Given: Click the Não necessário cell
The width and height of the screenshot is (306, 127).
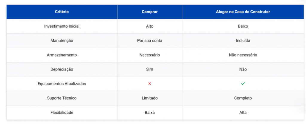Looking at the screenshot, I should [243, 55].
